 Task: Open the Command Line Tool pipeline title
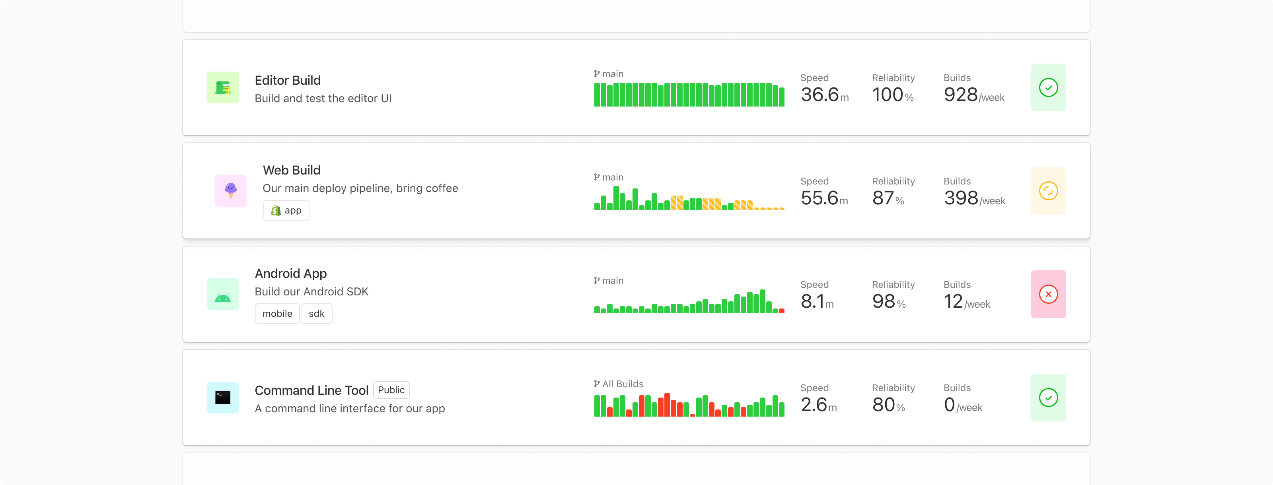click(311, 391)
